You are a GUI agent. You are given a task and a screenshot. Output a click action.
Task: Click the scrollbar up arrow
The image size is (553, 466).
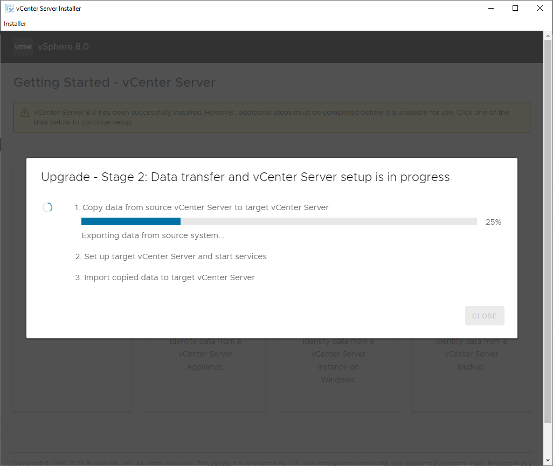pyautogui.click(x=548, y=36)
